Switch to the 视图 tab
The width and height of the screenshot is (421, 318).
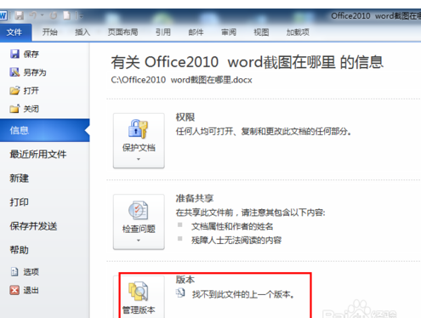[x=261, y=32]
